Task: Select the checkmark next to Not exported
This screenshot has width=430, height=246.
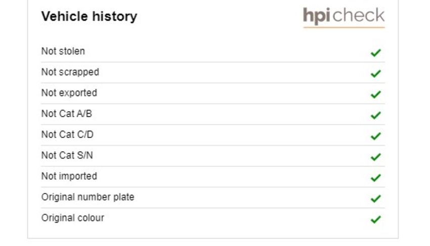Action: (x=376, y=94)
